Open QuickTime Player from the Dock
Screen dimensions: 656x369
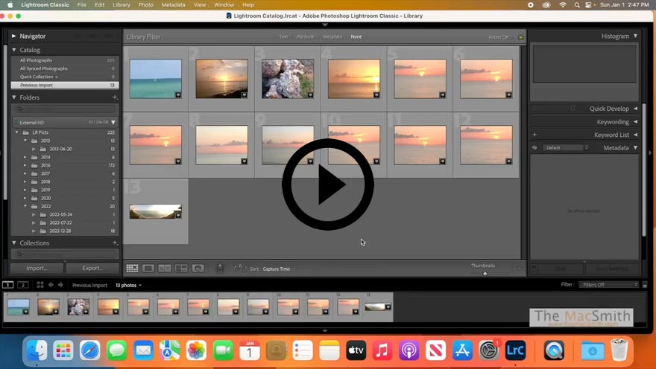tap(554, 350)
